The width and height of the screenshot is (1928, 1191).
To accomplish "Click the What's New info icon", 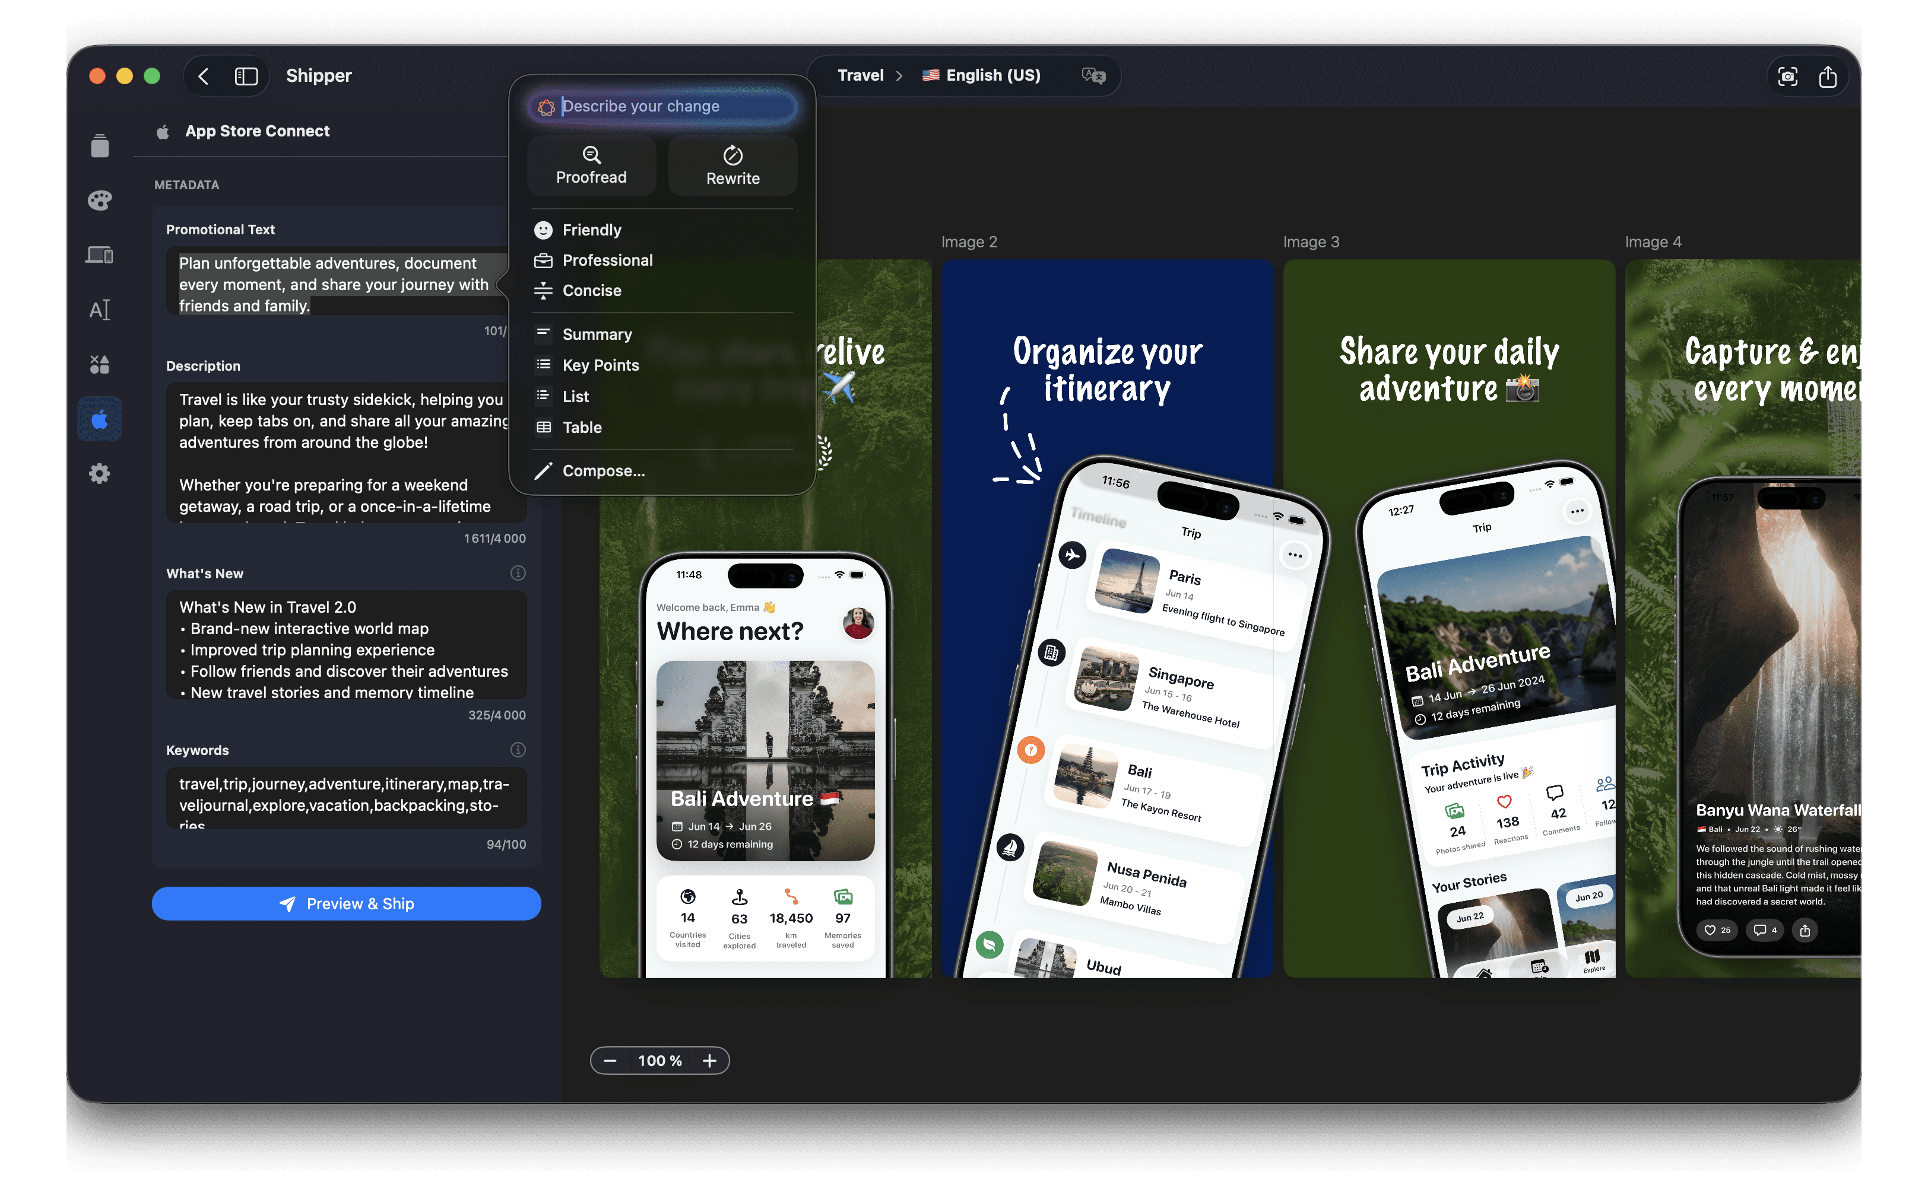I will [x=518, y=572].
